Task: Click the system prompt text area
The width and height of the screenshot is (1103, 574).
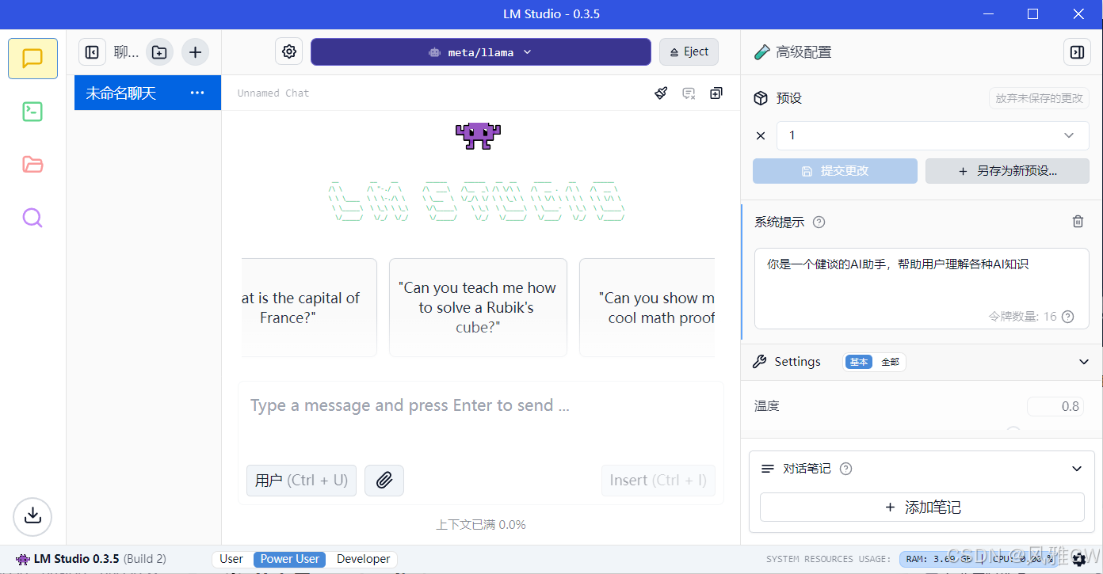Action: coord(922,288)
